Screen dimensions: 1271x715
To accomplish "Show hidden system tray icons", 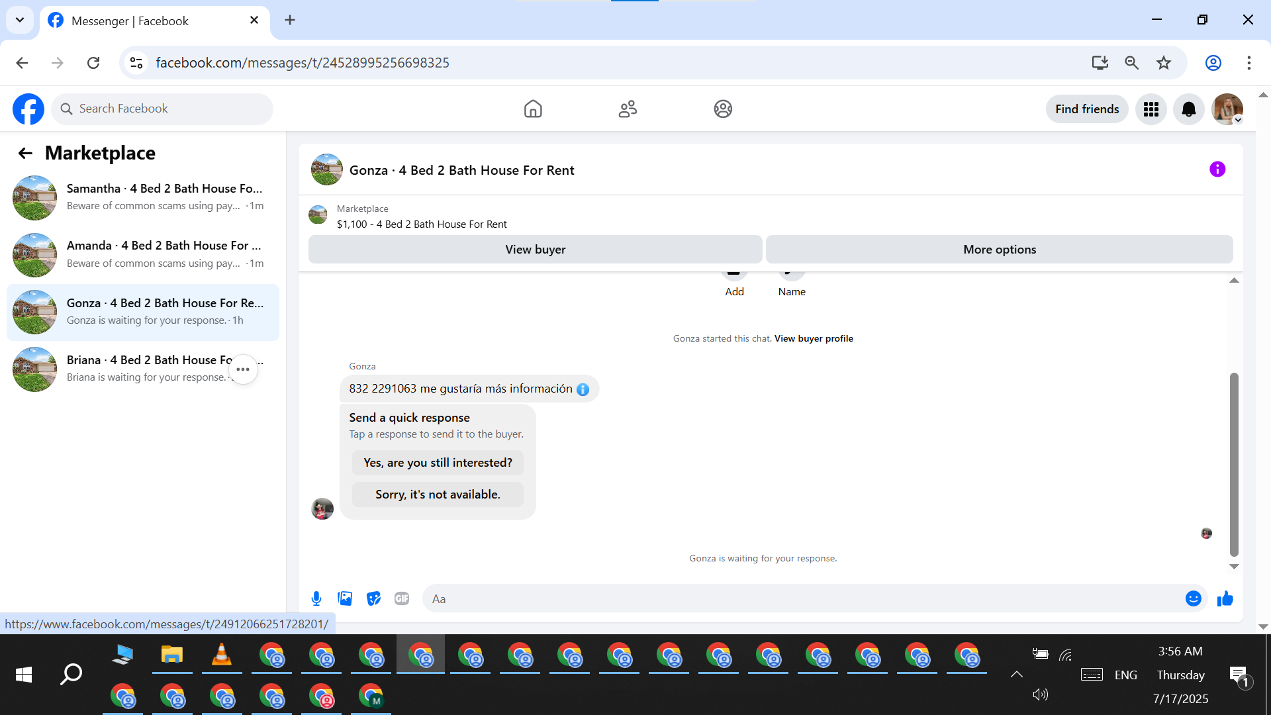I will pos(1017,675).
